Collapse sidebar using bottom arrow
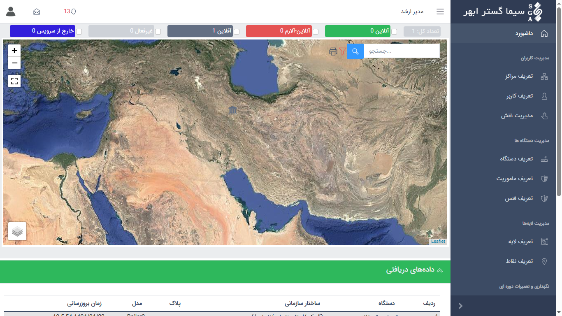The height and width of the screenshot is (316, 562). coord(461,306)
